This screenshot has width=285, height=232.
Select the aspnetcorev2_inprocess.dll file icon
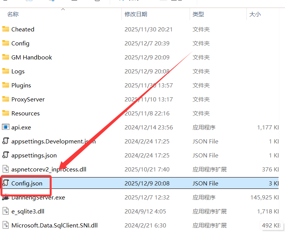6,169
